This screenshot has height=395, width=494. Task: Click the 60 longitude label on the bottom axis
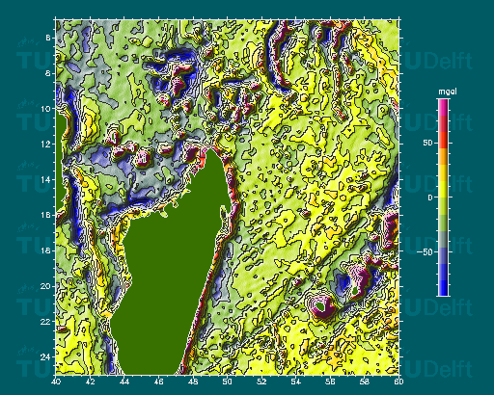(x=398, y=382)
